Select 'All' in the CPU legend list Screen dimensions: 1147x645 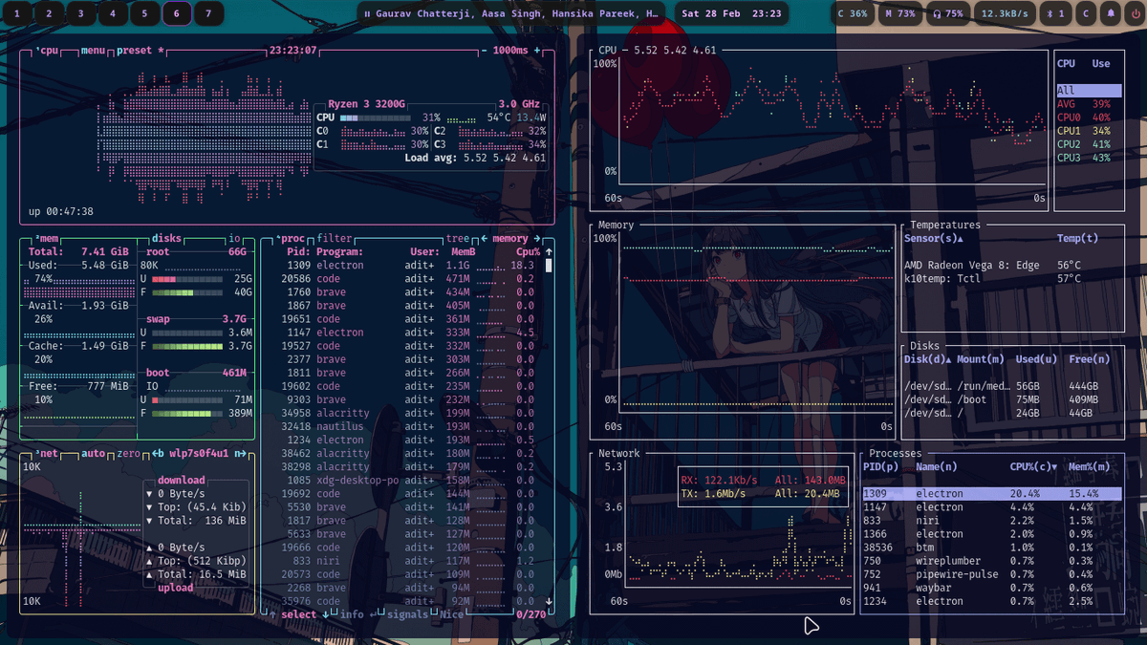(1089, 91)
